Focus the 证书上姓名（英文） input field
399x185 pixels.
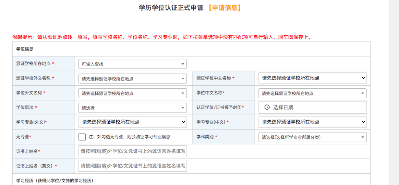point(132,166)
